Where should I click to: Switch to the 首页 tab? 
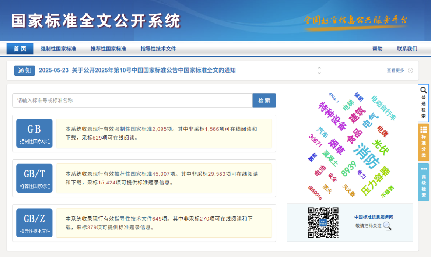tap(20, 49)
